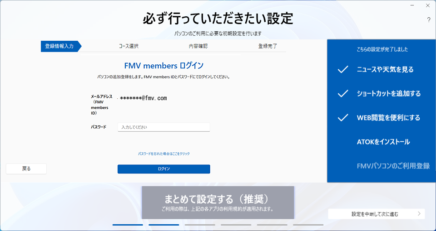Image resolution: width=436 pixels, height=231 pixels.
Task: Select ニュースや天気を見る in the side panel
Action: (385, 70)
